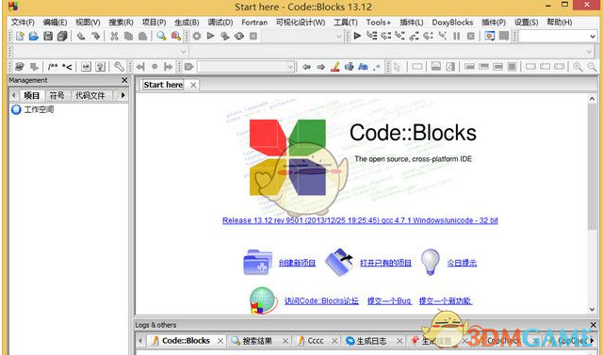
Task: Open the build target dropdown
Action: coord(338,36)
